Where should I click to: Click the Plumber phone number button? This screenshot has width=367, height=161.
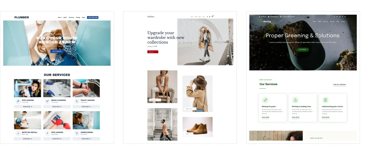pos(92,18)
